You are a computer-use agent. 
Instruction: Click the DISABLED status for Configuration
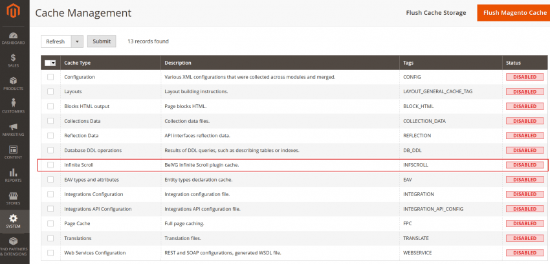point(525,77)
